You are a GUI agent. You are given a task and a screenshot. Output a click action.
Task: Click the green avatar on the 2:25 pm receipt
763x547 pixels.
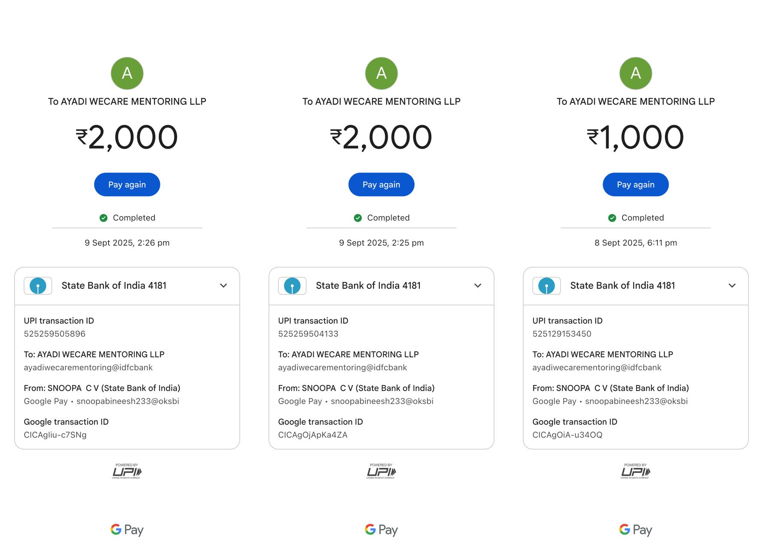point(381,74)
